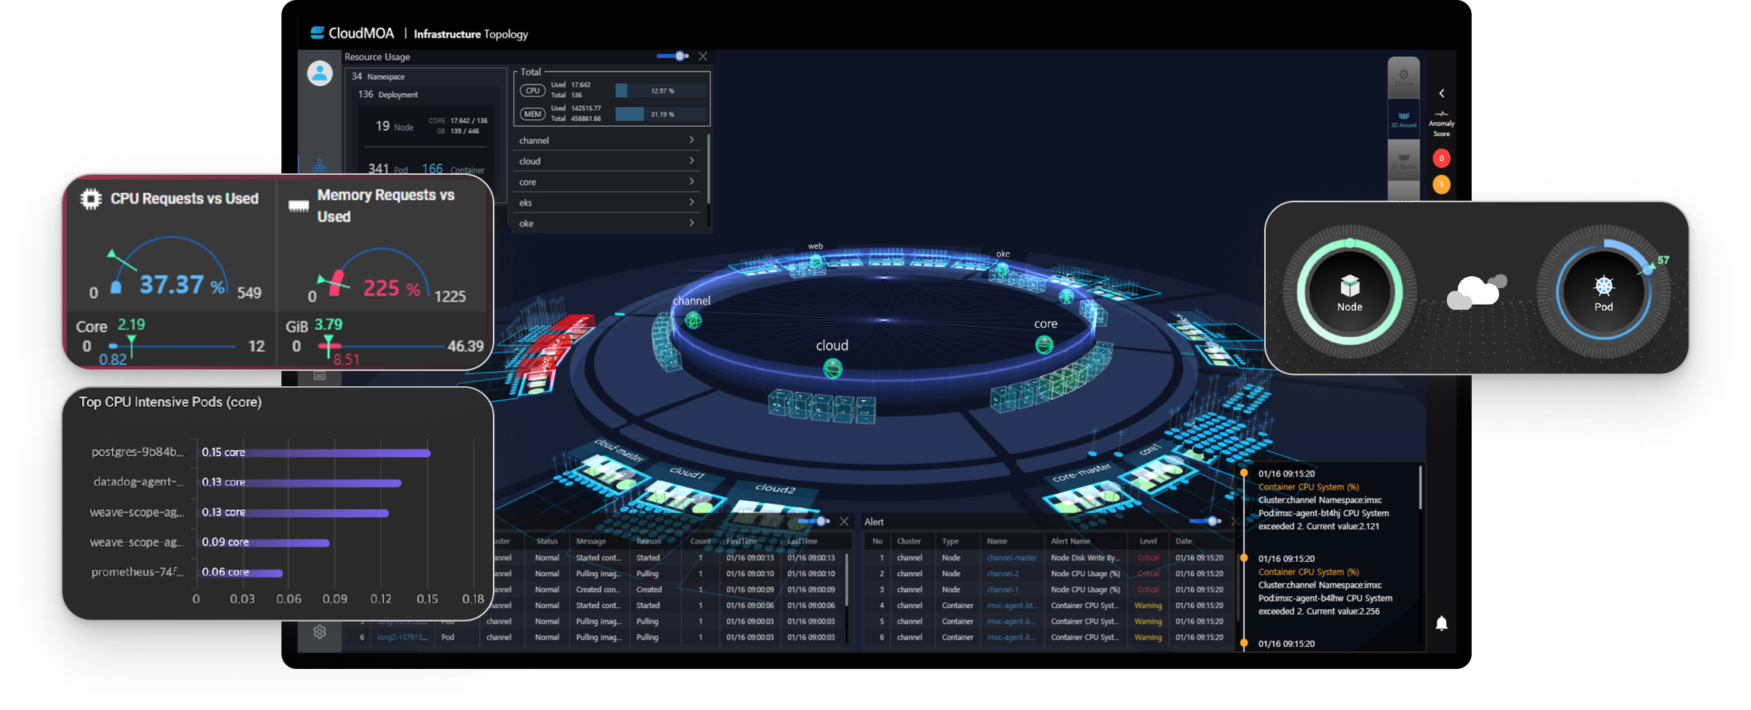Image resolution: width=1751 pixels, height=710 pixels.
Task: Click the datadog-agent pod bar
Action: coord(300,483)
